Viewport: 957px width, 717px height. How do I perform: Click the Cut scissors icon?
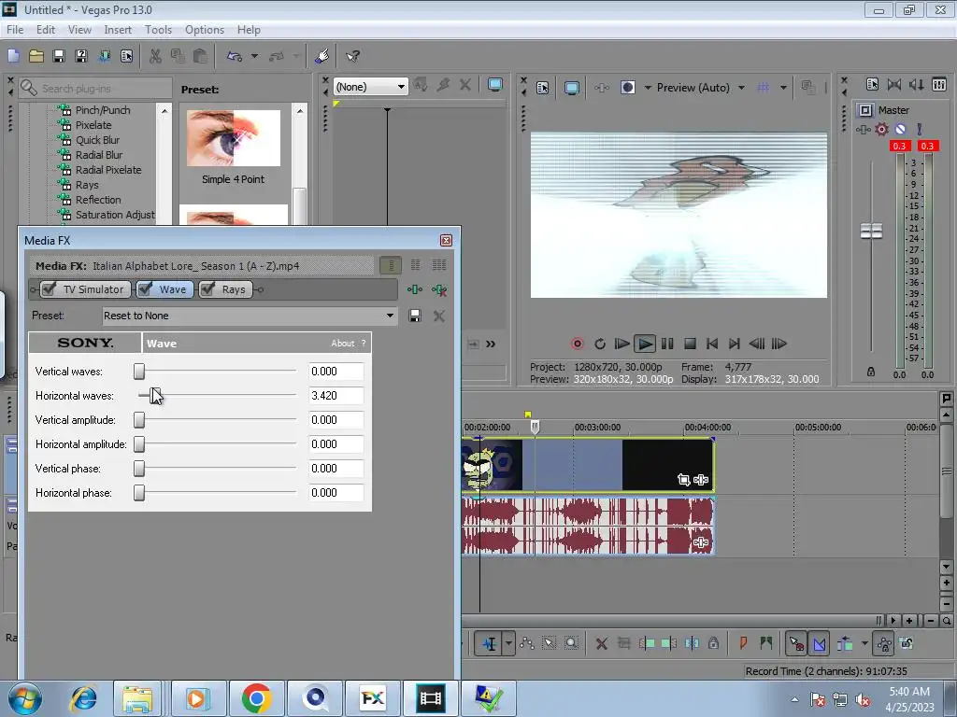tap(156, 56)
